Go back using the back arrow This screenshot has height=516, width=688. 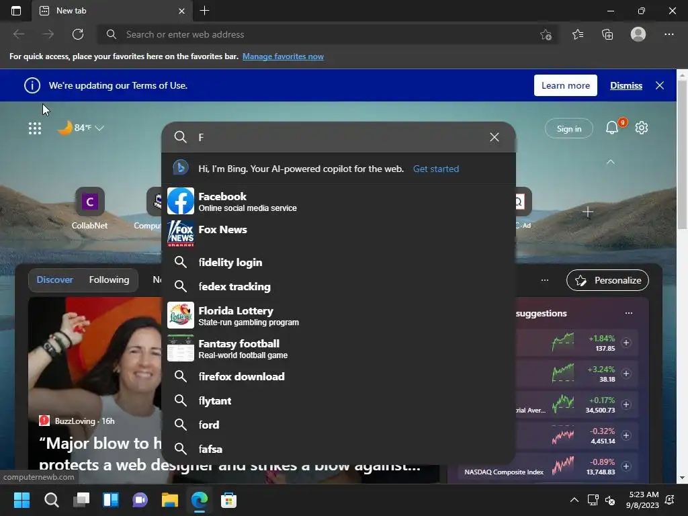click(19, 34)
